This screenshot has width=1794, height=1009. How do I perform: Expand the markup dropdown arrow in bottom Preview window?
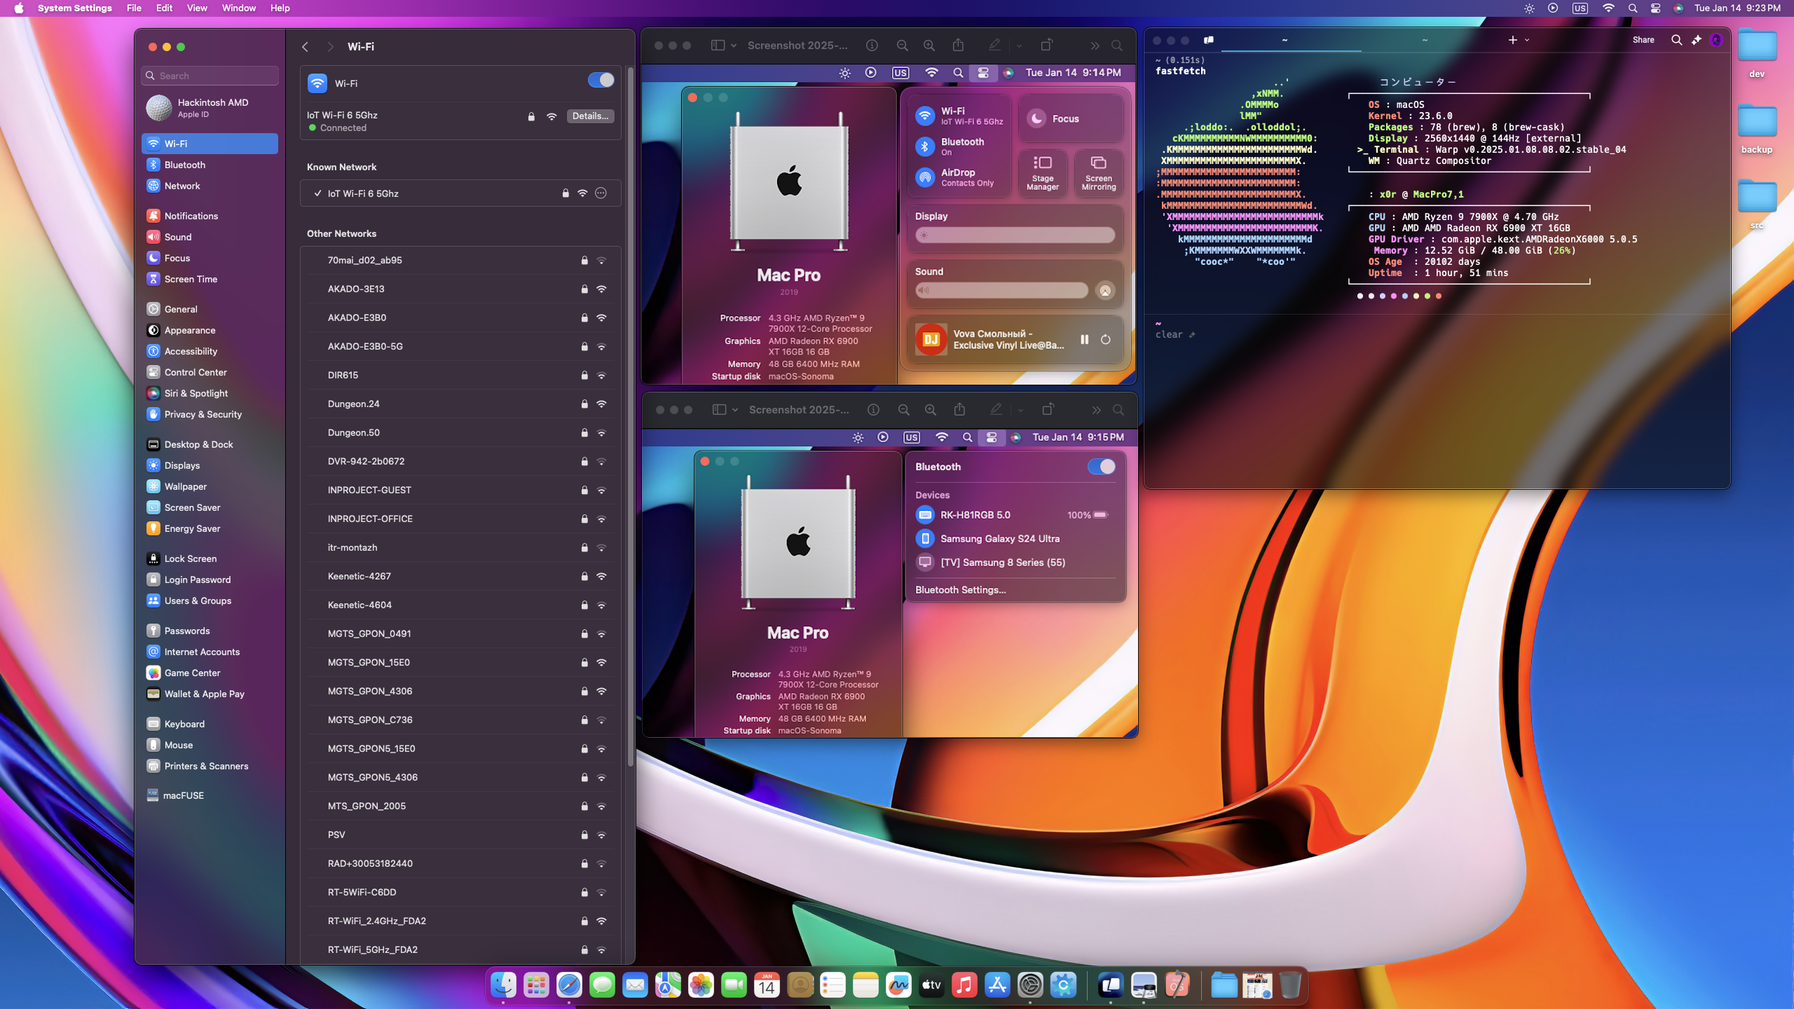click(1020, 410)
